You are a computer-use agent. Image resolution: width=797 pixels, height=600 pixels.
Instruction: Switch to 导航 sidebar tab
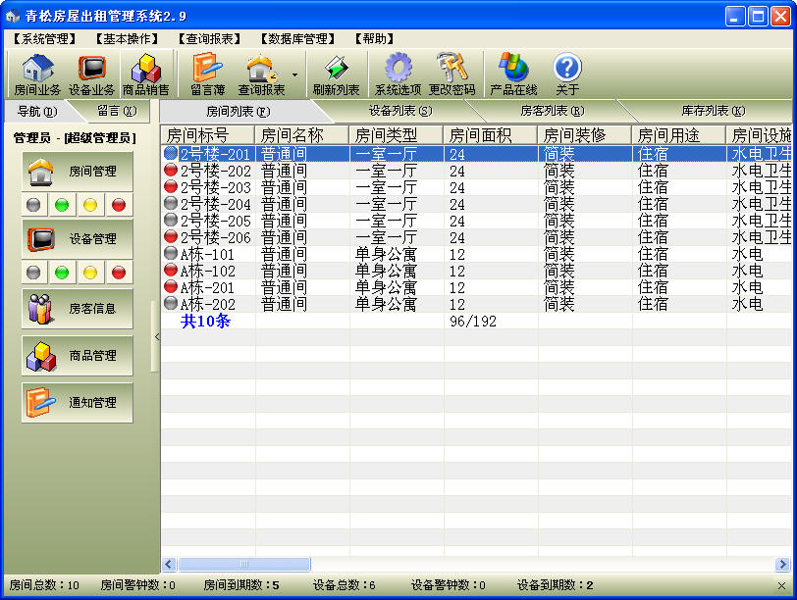click(x=37, y=111)
